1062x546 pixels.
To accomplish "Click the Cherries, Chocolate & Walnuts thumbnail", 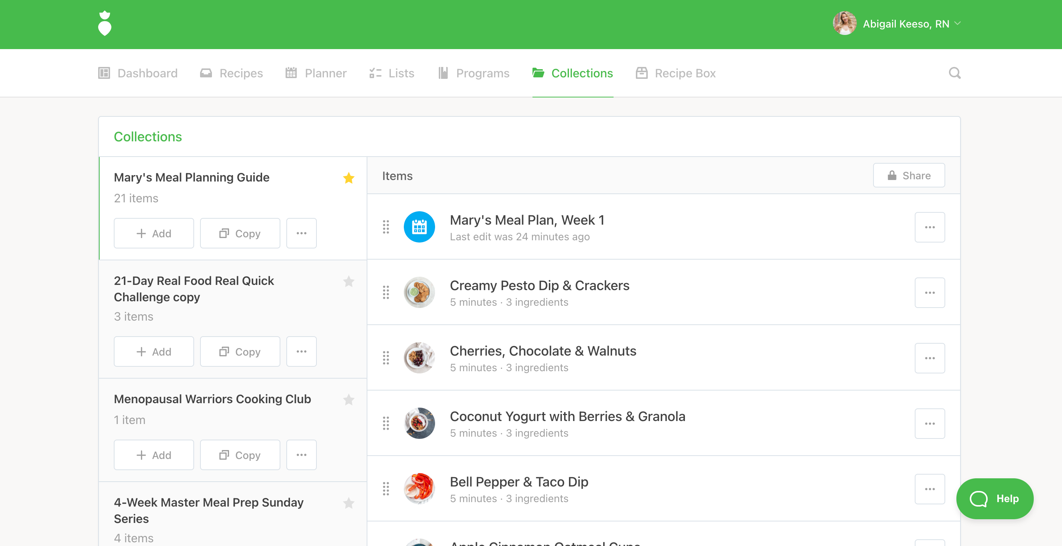I will point(419,357).
